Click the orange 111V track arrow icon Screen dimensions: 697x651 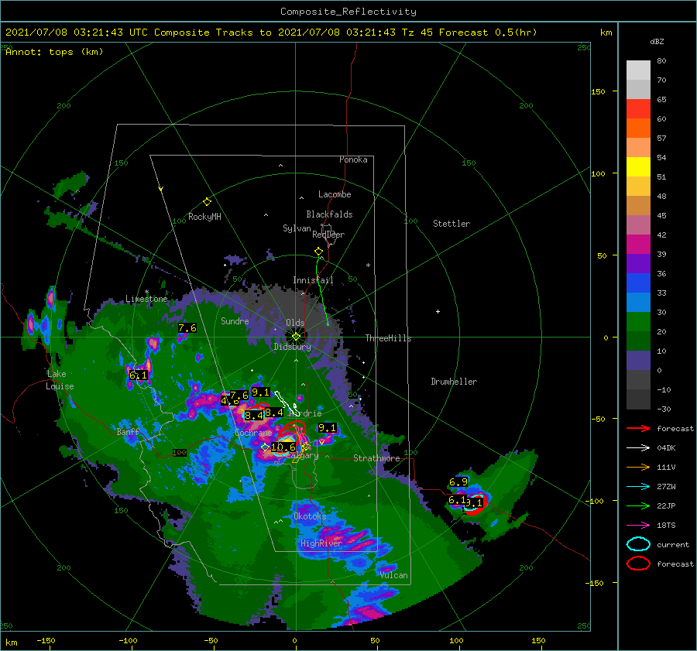[638, 467]
